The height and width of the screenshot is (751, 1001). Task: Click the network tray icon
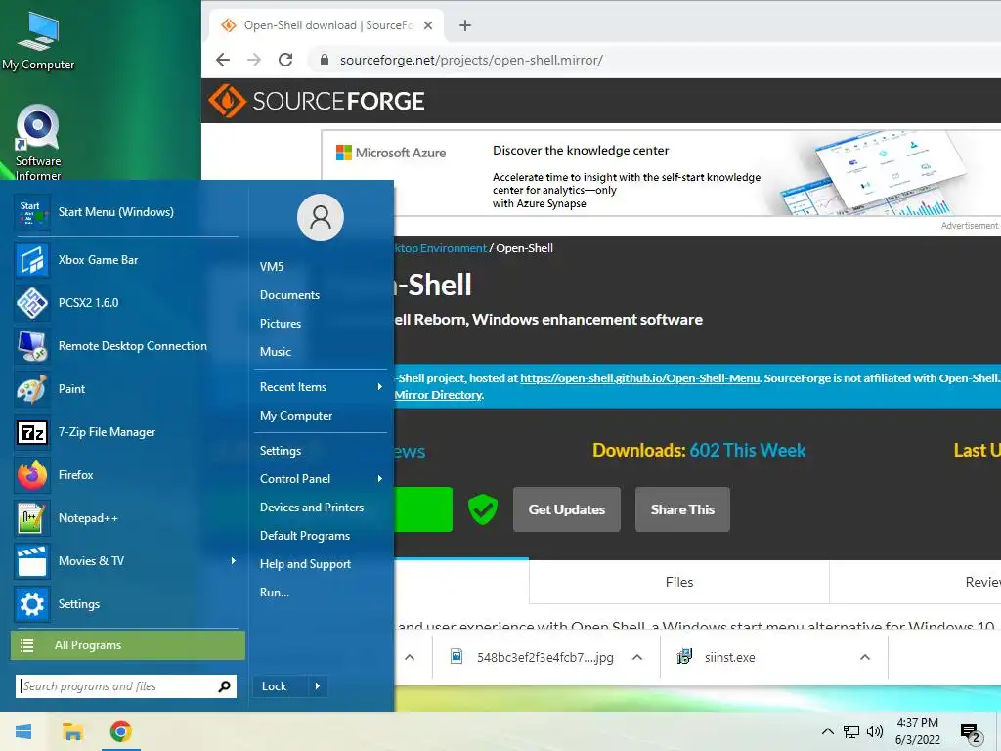tap(851, 731)
